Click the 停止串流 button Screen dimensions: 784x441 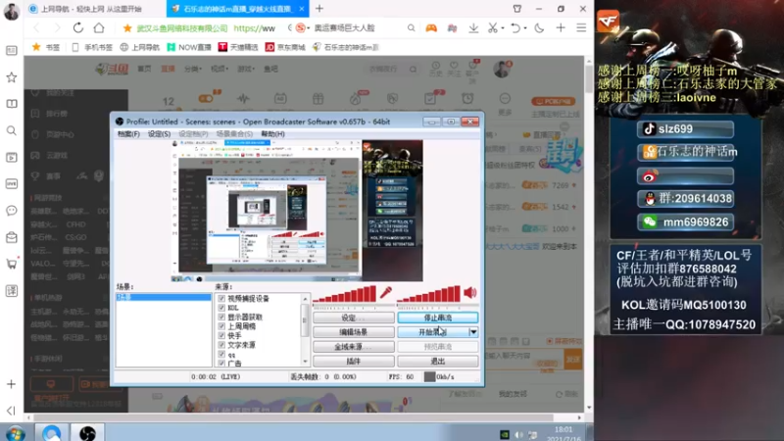437,318
